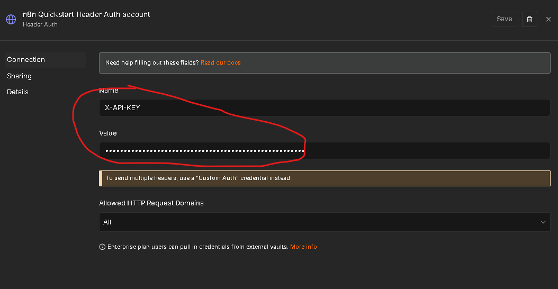The width and height of the screenshot is (558, 289).
Task: Open the Connection tab
Action: [x=45, y=60]
